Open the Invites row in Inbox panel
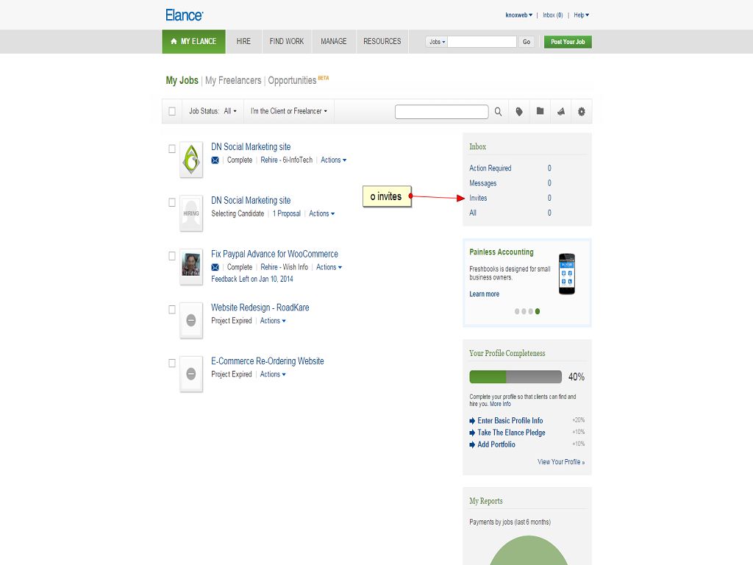This screenshot has height=565, width=753. [510, 198]
